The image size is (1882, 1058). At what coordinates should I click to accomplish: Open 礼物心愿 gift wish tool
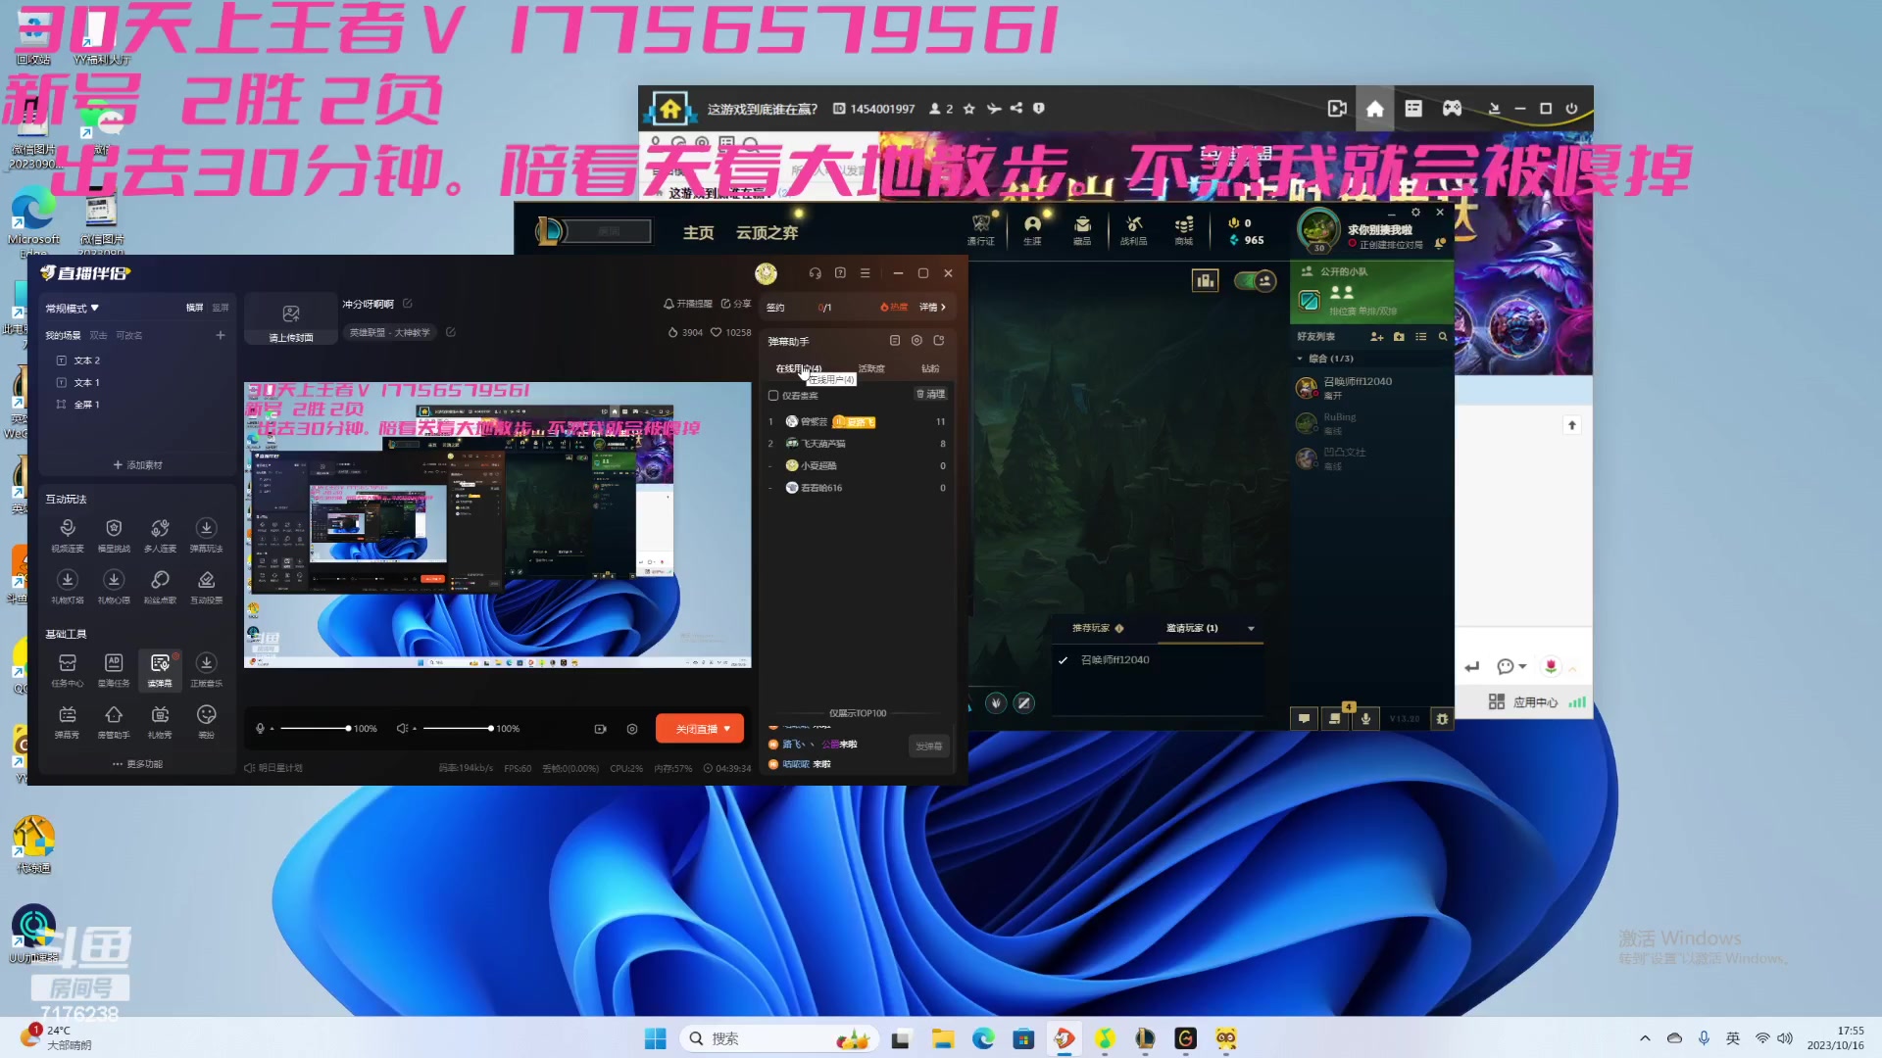click(114, 587)
